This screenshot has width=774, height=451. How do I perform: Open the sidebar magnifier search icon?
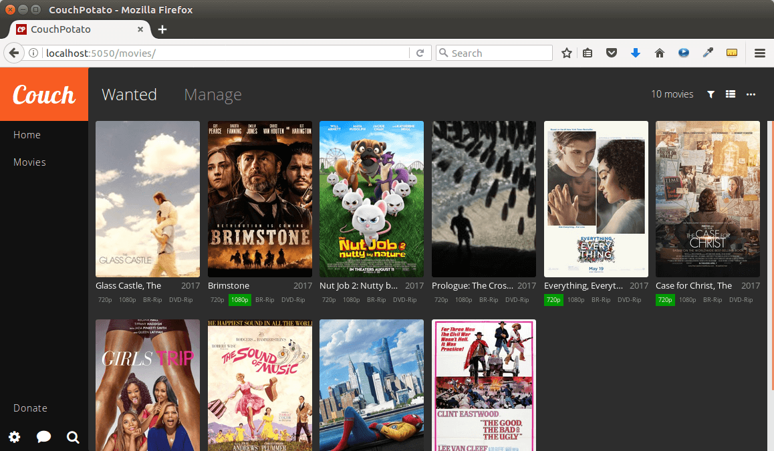pyautogui.click(x=74, y=437)
